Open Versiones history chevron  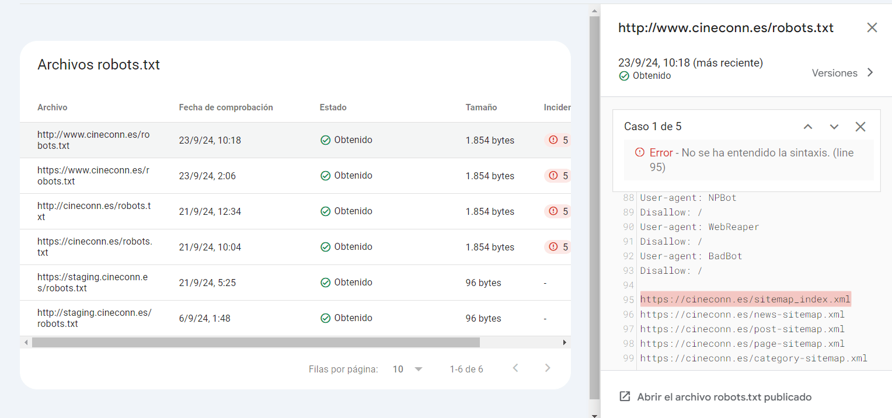[870, 73]
